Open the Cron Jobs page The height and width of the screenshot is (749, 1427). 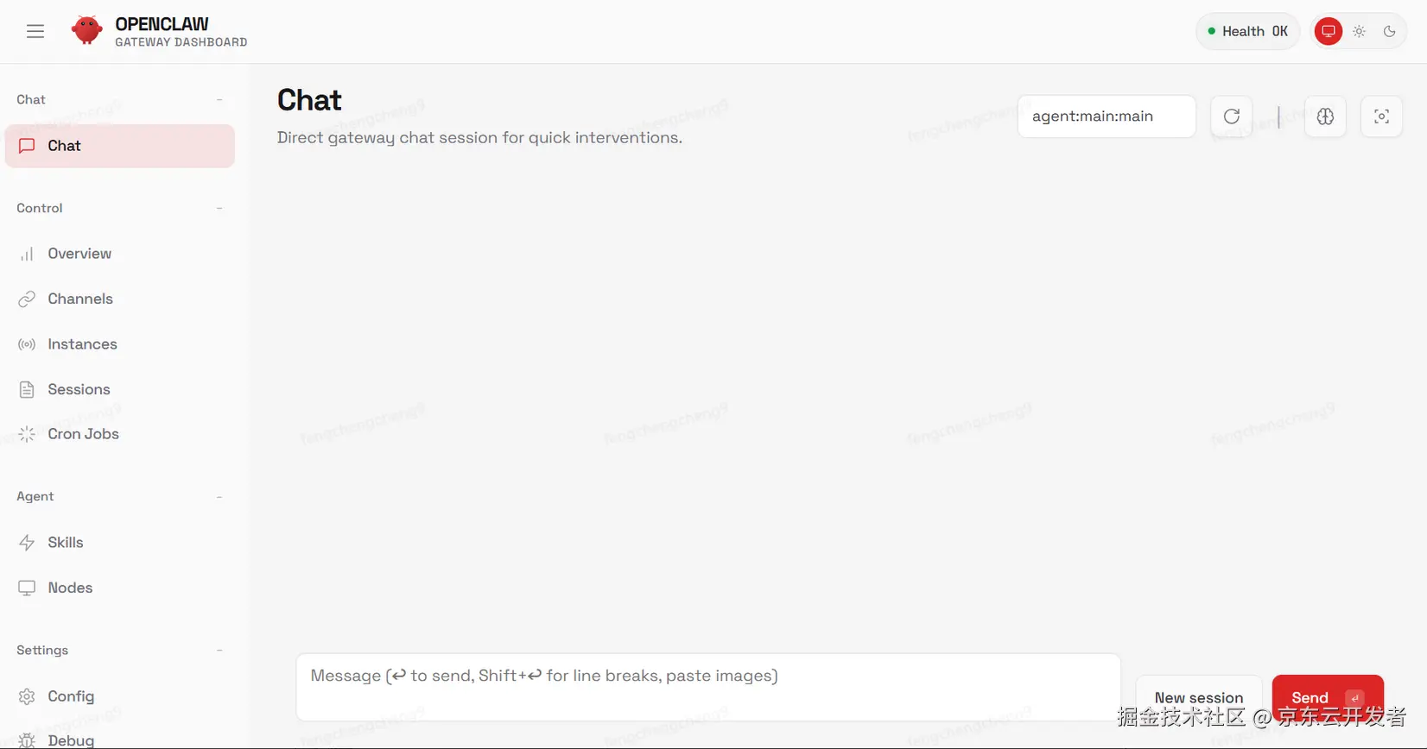click(120, 434)
